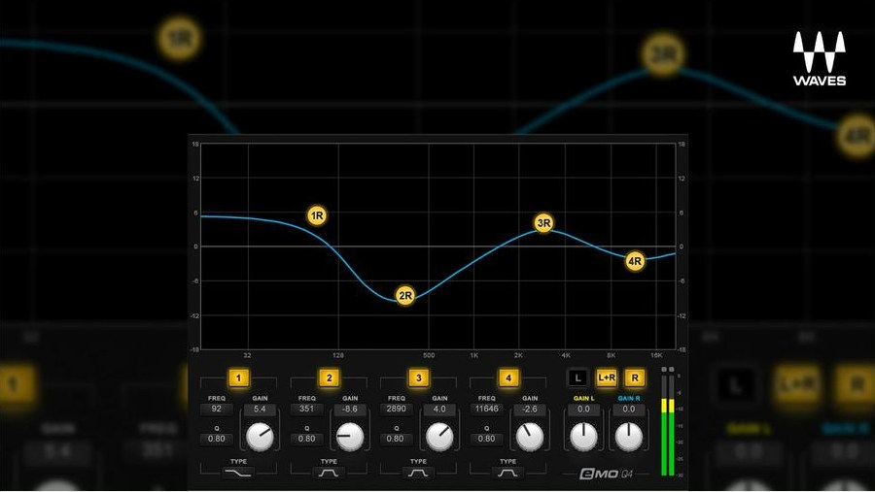
Task: Click band 4 gain knob
Action: point(530,437)
